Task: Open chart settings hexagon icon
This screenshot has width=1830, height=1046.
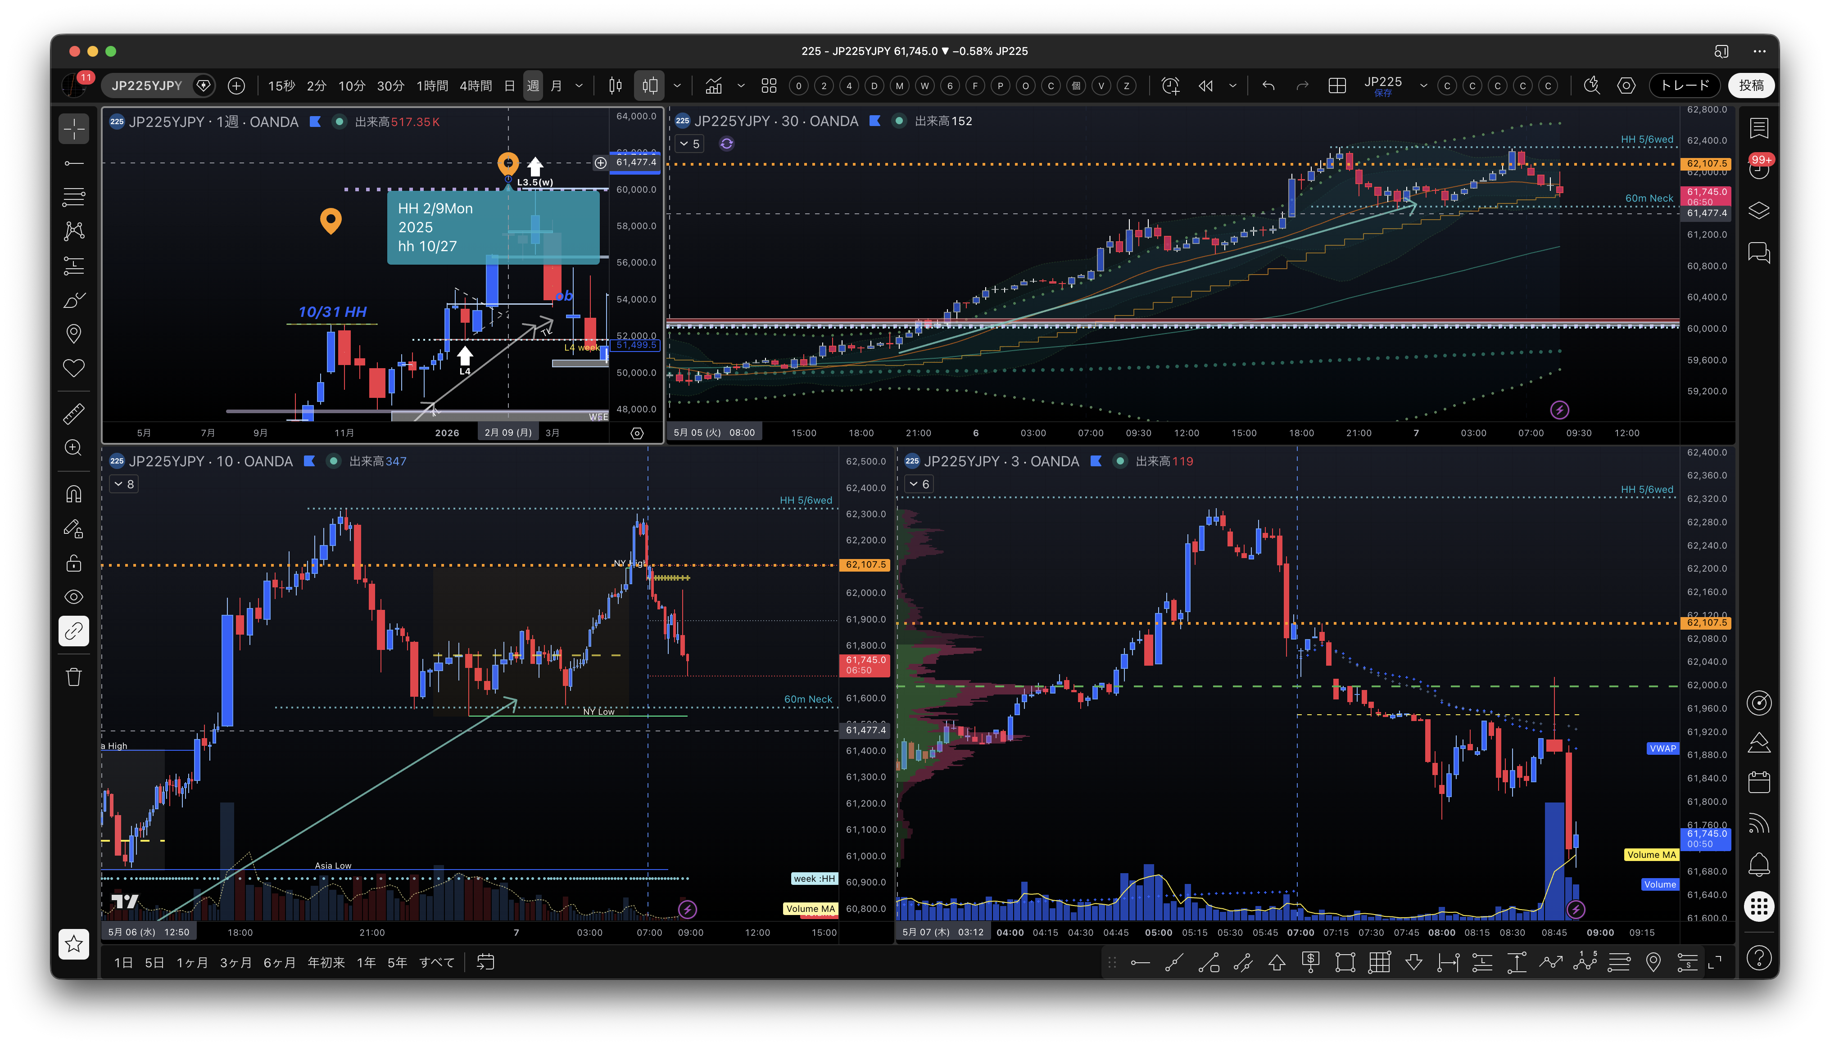Action: (x=1626, y=86)
